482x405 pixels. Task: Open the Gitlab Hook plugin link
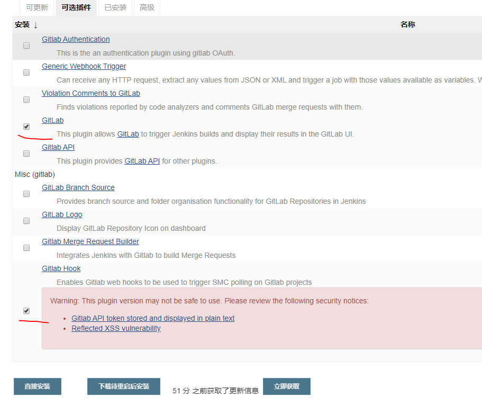(x=61, y=269)
